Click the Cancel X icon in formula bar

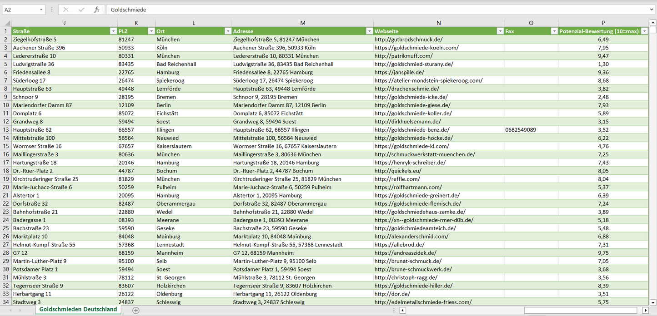coord(66,10)
